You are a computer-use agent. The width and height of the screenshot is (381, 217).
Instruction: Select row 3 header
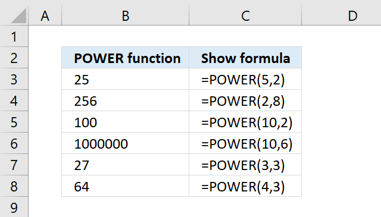(14, 79)
